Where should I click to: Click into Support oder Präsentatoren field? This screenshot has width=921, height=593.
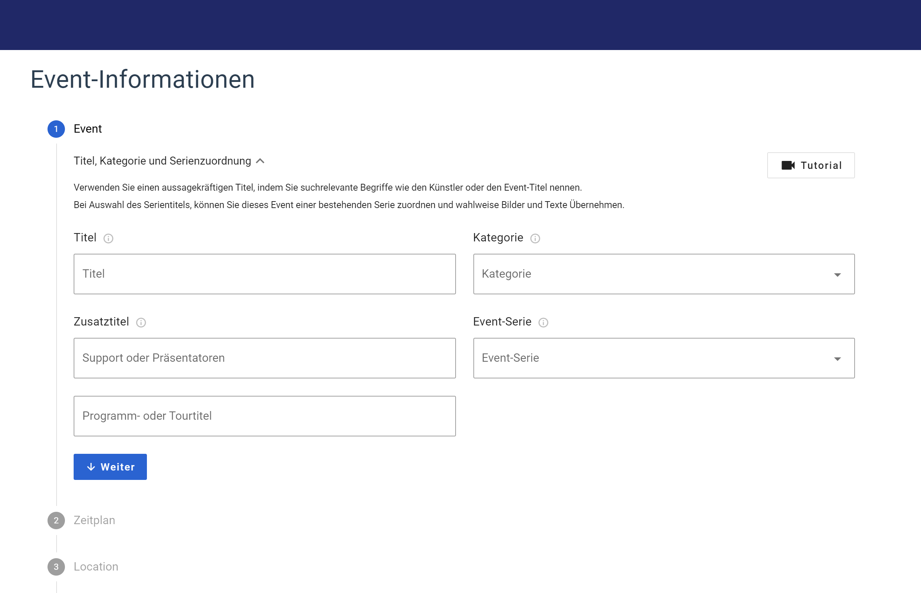(x=264, y=358)
